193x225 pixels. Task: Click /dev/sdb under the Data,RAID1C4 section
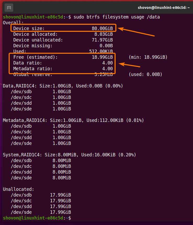pyautogui.click(x=21, y=92)
